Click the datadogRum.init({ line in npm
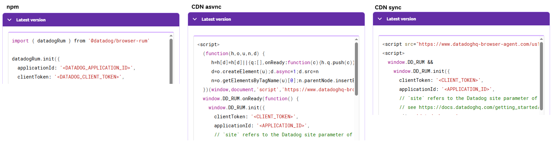 (x=36, y=59)
